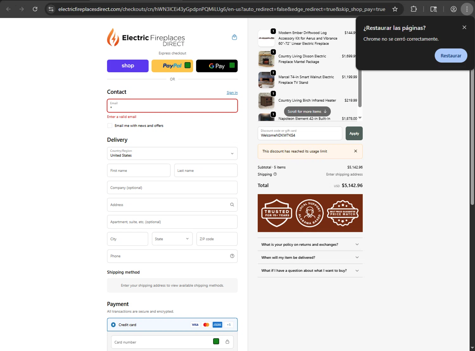Click the Apartment, suite field
Viewport: 475px width, 351px height.
pos(172,222)
